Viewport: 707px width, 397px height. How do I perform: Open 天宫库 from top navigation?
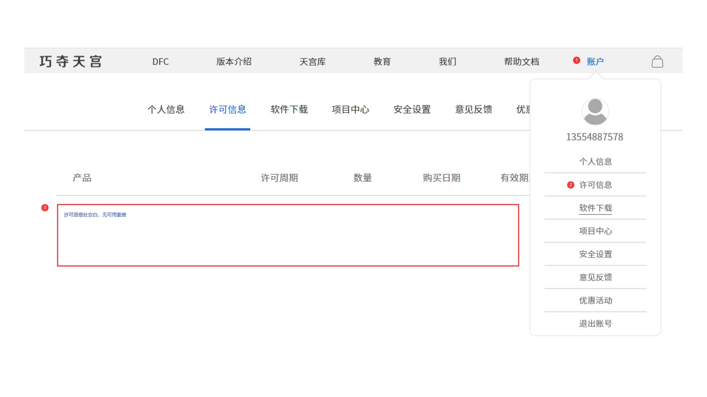[x=312, y=61]
